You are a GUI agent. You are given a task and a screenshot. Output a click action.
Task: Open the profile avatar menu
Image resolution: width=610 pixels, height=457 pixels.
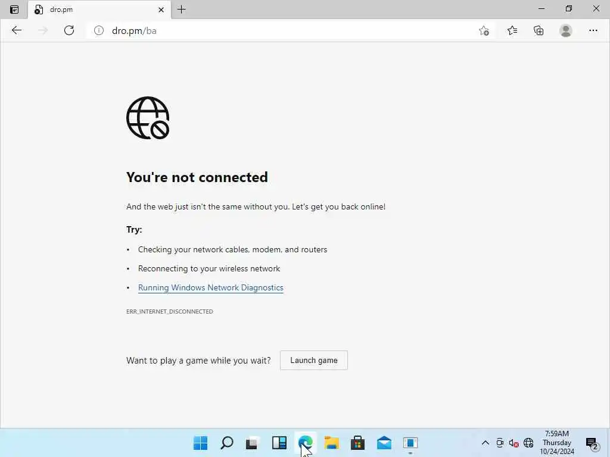[x=566, y=30]
